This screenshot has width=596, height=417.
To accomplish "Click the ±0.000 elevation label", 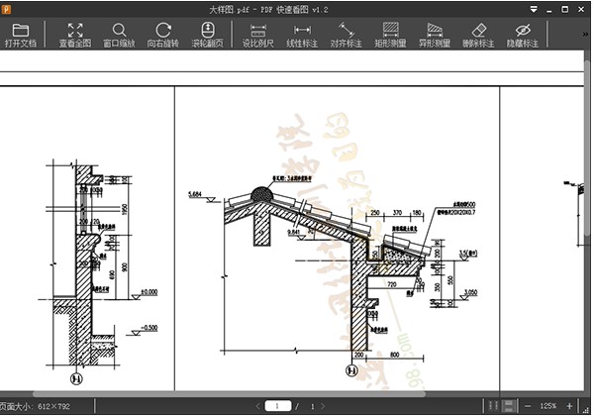I will (x=149, y=292).
